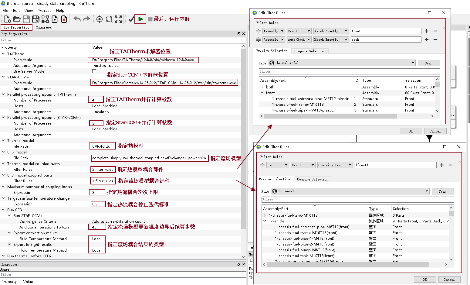Click the fit-to-window arrows icon

pos(118,19)
